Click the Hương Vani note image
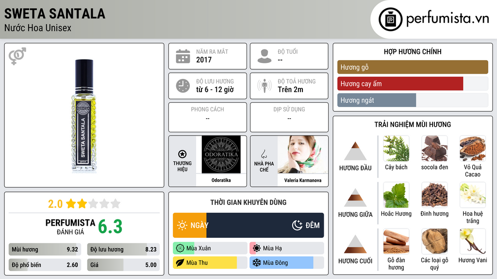The width and height of the screenshot is (497, 279). click(x=473, y=241)
